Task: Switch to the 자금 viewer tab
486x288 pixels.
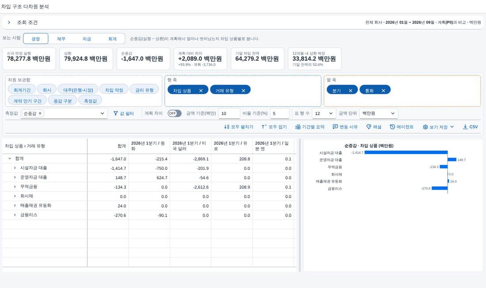Action: [87, 39]
